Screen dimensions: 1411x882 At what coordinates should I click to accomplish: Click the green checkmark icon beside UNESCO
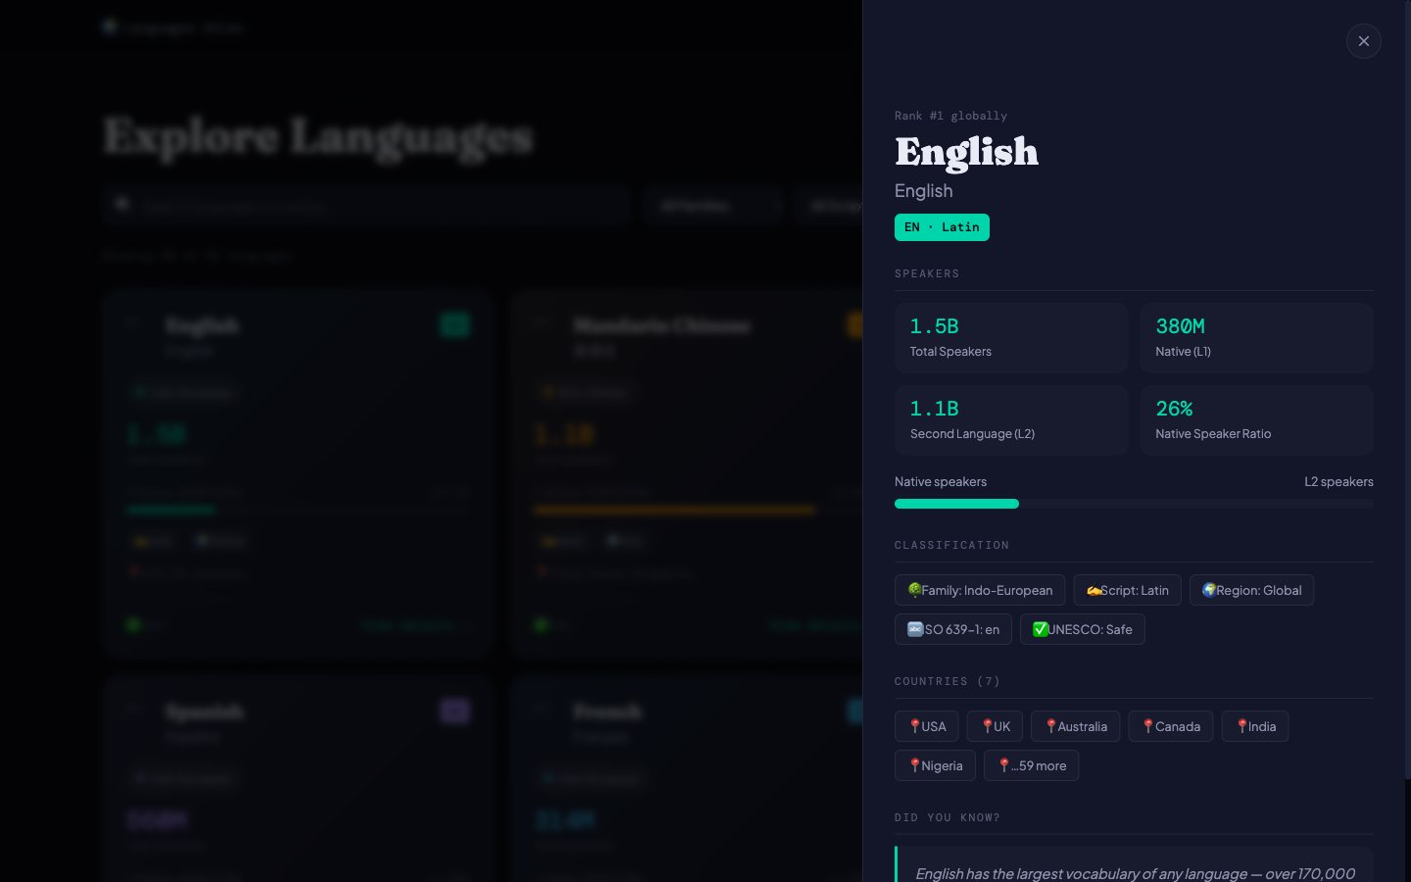pos(1041,629)
